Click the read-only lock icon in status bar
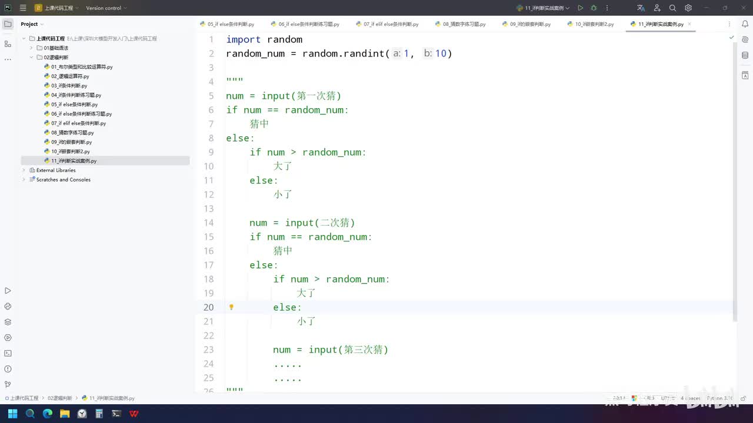 pos(744,398)
